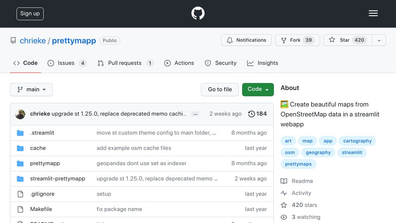Open the 'setup' commit link
This screenshot has width=396, height=223.
pyautogui.click(x=104, y=194)
